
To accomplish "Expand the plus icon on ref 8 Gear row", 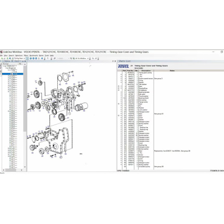I will pos(119,86).
